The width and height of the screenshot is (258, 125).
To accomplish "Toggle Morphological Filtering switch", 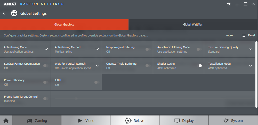I will (148, 49).
